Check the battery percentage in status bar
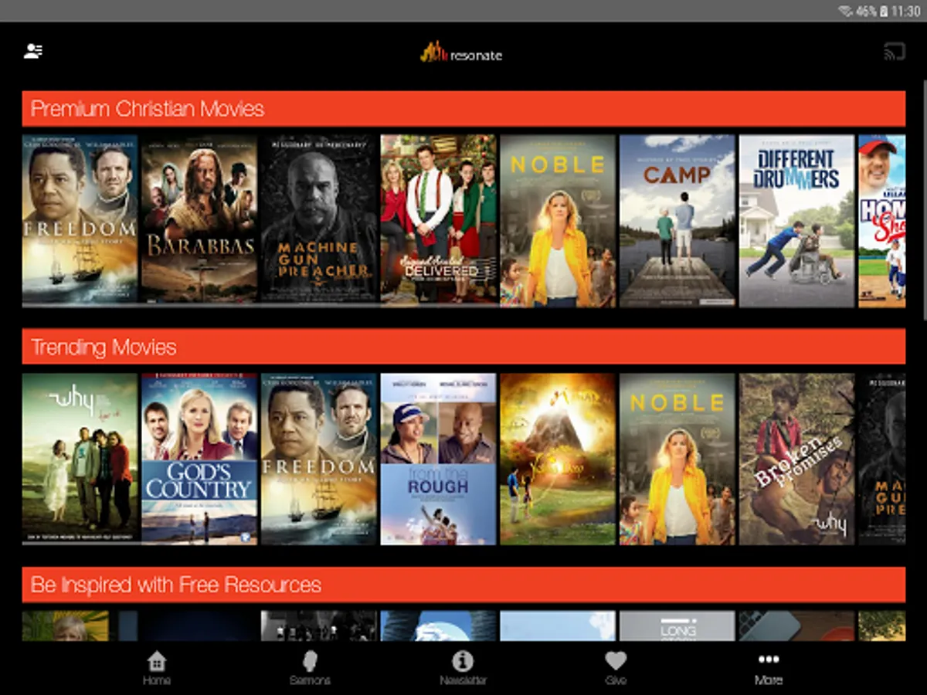Screen dimensions: 927x695 pyautogui.click(x=867, y=11)
